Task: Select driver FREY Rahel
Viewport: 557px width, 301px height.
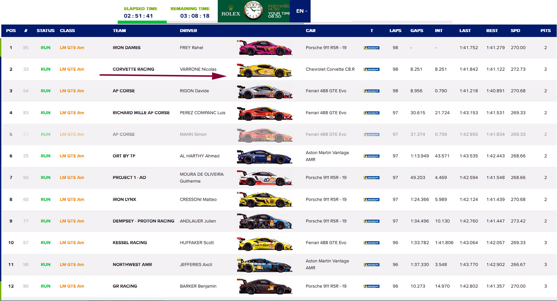Action: tap(191, 48)
